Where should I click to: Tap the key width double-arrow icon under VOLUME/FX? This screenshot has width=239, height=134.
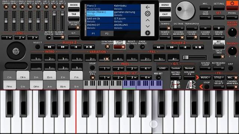[x=191, y=84]
